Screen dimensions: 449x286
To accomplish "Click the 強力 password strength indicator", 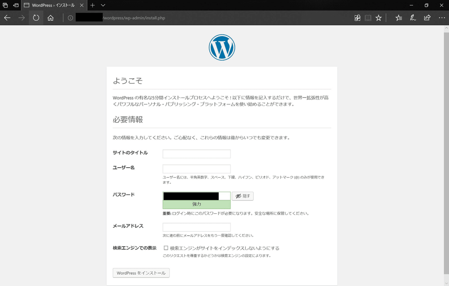I will (197, 205).
